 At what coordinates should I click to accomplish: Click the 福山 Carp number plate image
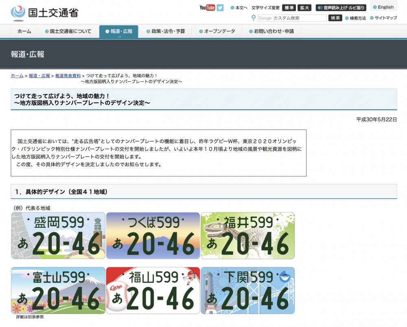coord(153,290)
